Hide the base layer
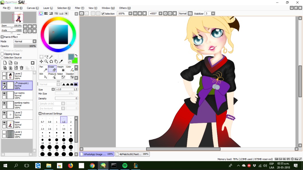The height and width of the screenshot is (170, 303). pyautogui.click(x=4, y=122)
